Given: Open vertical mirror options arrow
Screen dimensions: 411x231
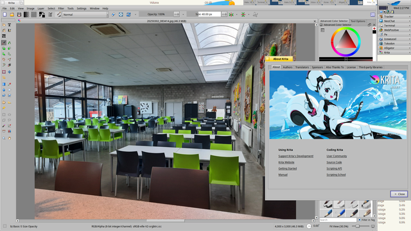Looking at the screenshot, I should pyautogui.click(x=249, y=15).
